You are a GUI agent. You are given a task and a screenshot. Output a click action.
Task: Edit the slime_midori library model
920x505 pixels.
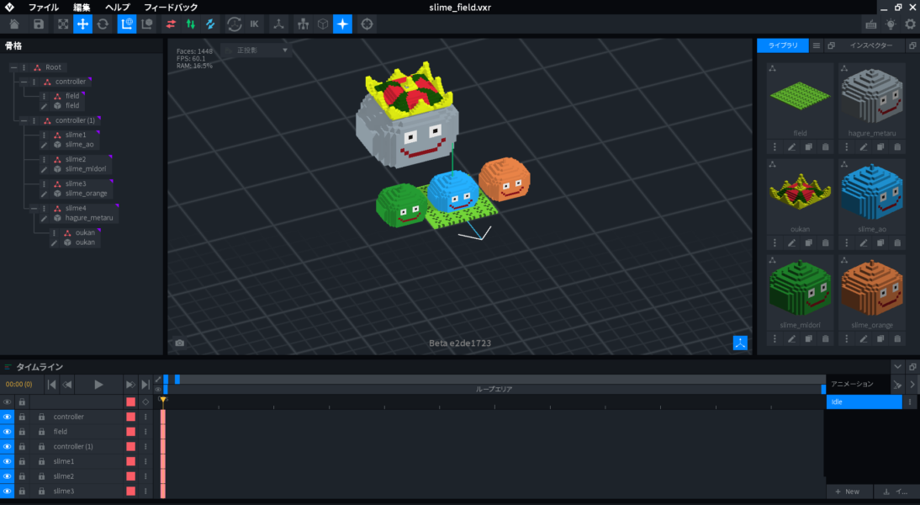(791, 338)
